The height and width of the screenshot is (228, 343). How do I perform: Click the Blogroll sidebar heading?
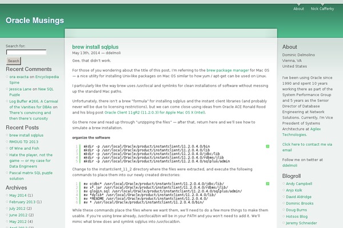tap(292, 176)
